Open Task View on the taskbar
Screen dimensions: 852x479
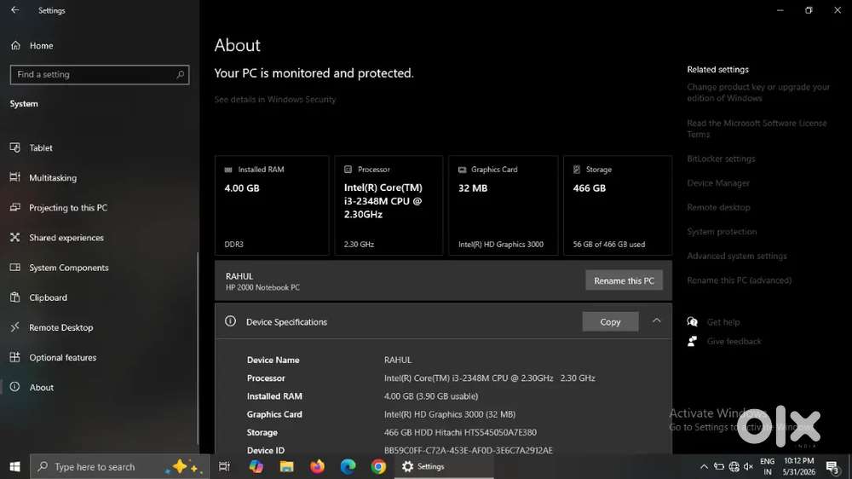click(224, 466)
